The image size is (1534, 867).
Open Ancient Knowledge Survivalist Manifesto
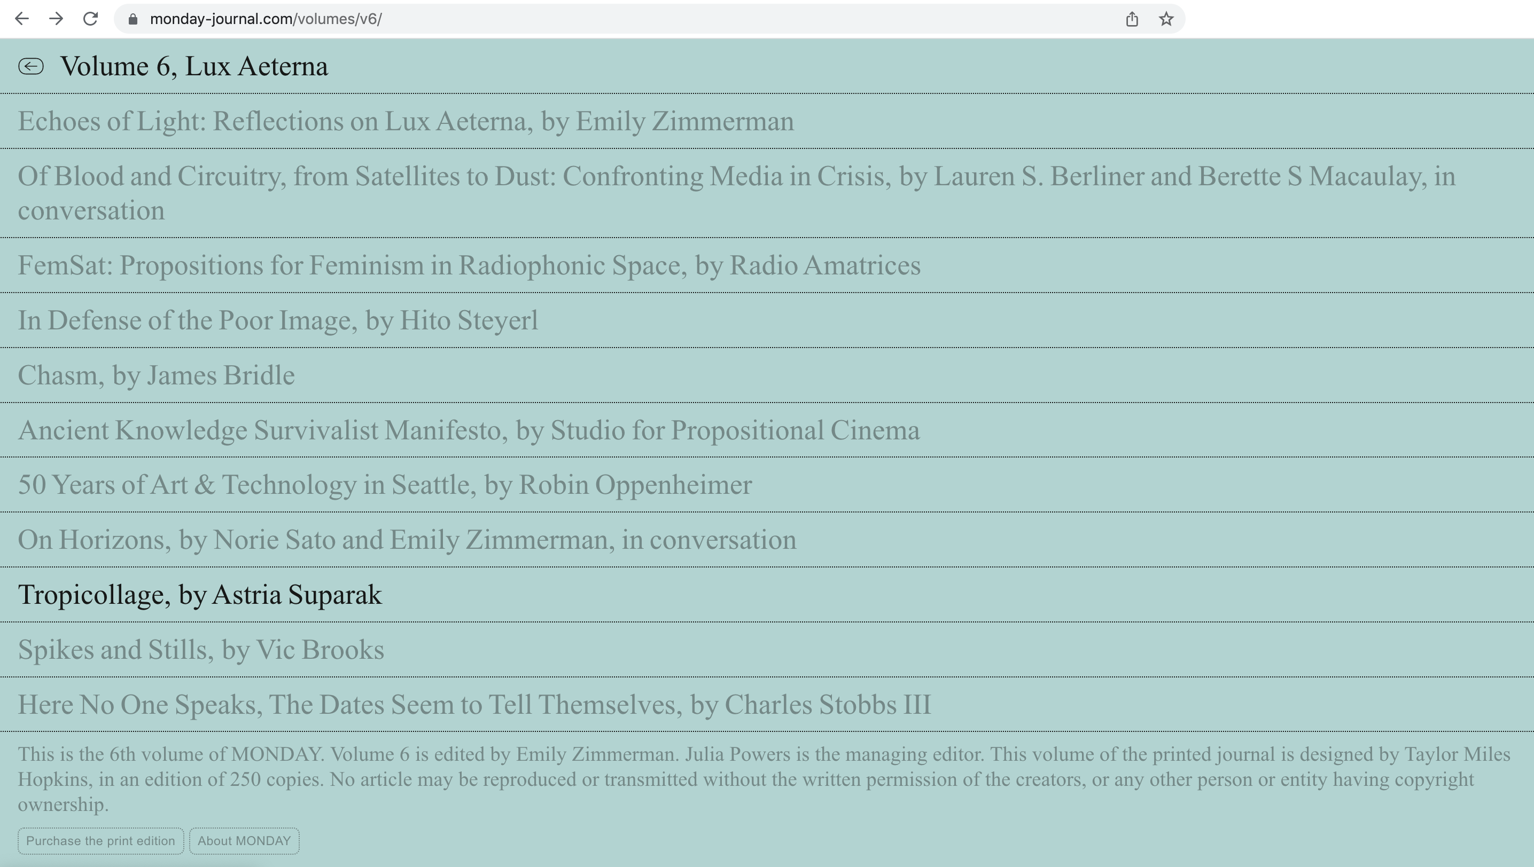click(469, 430)
